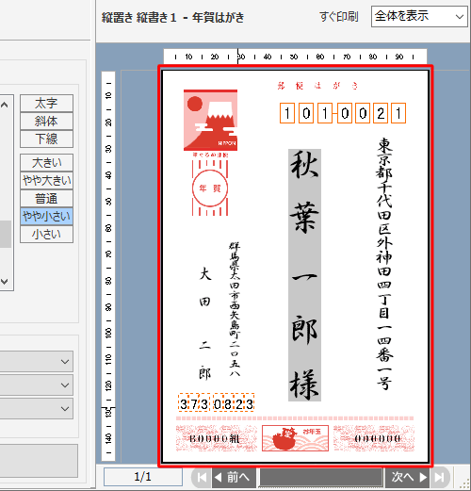Click the font list scrollbar thumb
This screenshot has width=471, height=491.
(x=6, y=234)
